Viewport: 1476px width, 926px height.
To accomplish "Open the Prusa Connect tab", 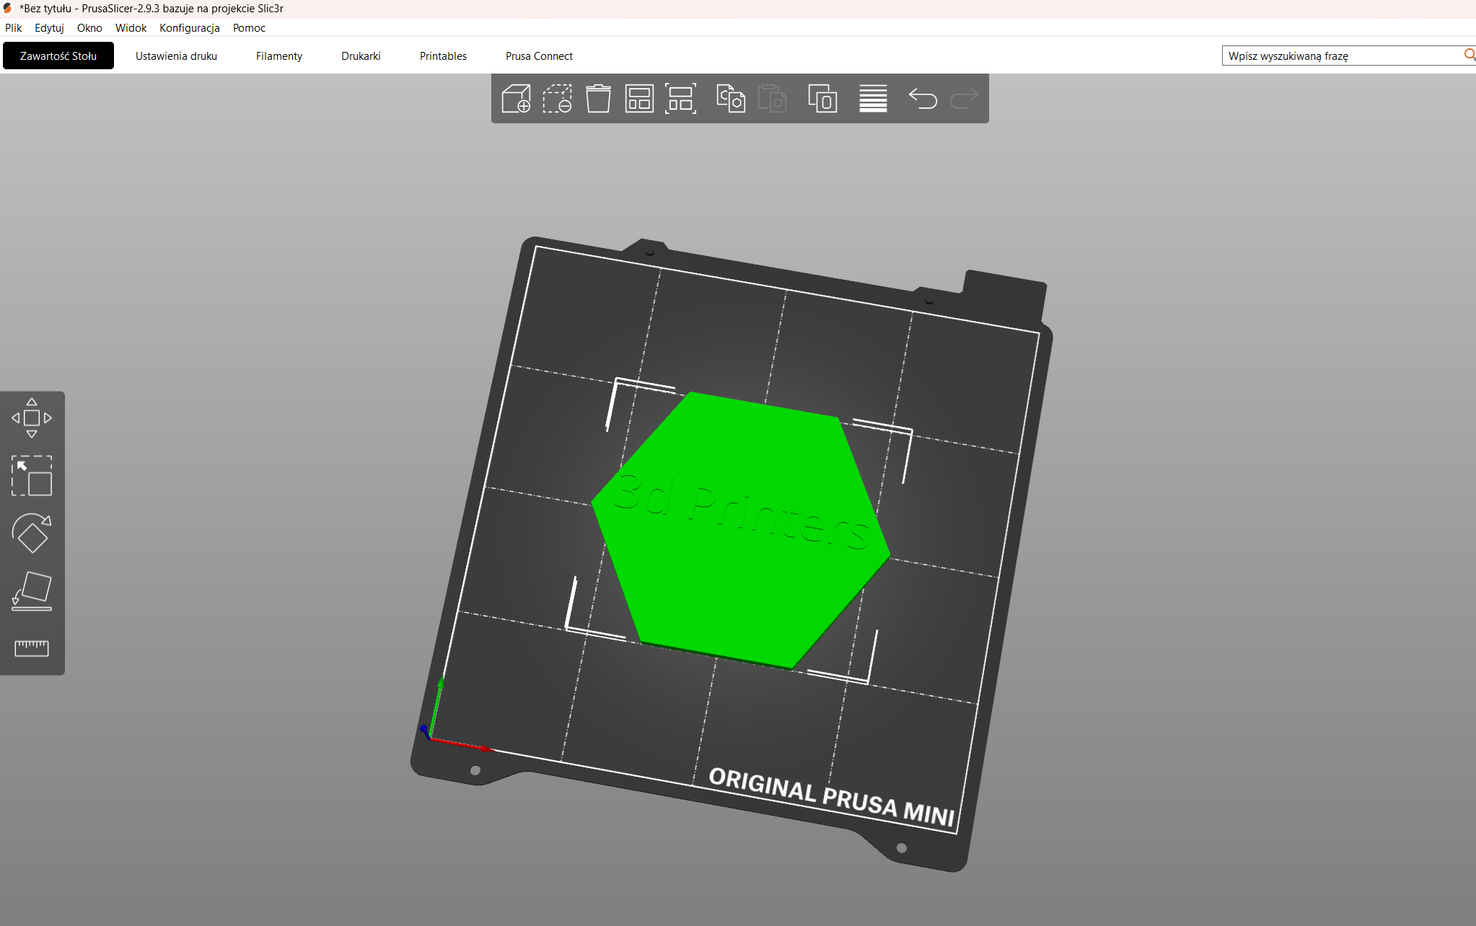I will coord(539,56).
